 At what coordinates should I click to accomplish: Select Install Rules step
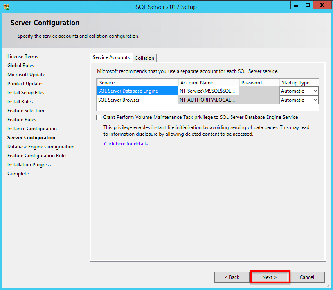coord(20,102)
